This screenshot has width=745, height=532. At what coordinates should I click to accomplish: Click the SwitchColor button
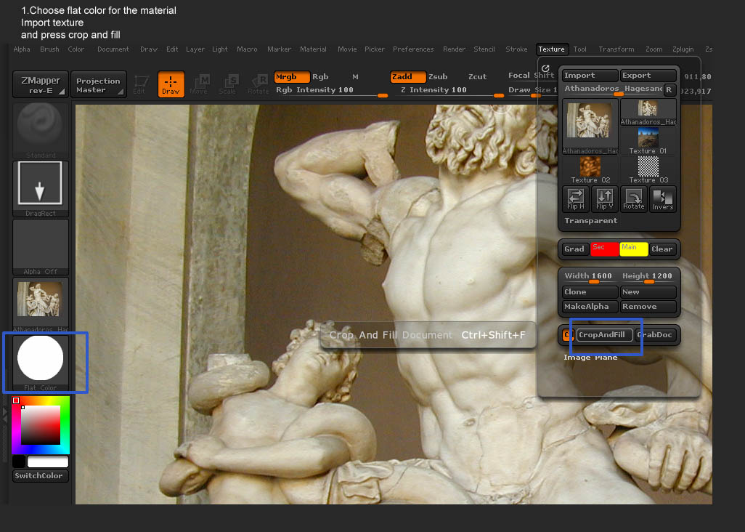pos(41,476)
